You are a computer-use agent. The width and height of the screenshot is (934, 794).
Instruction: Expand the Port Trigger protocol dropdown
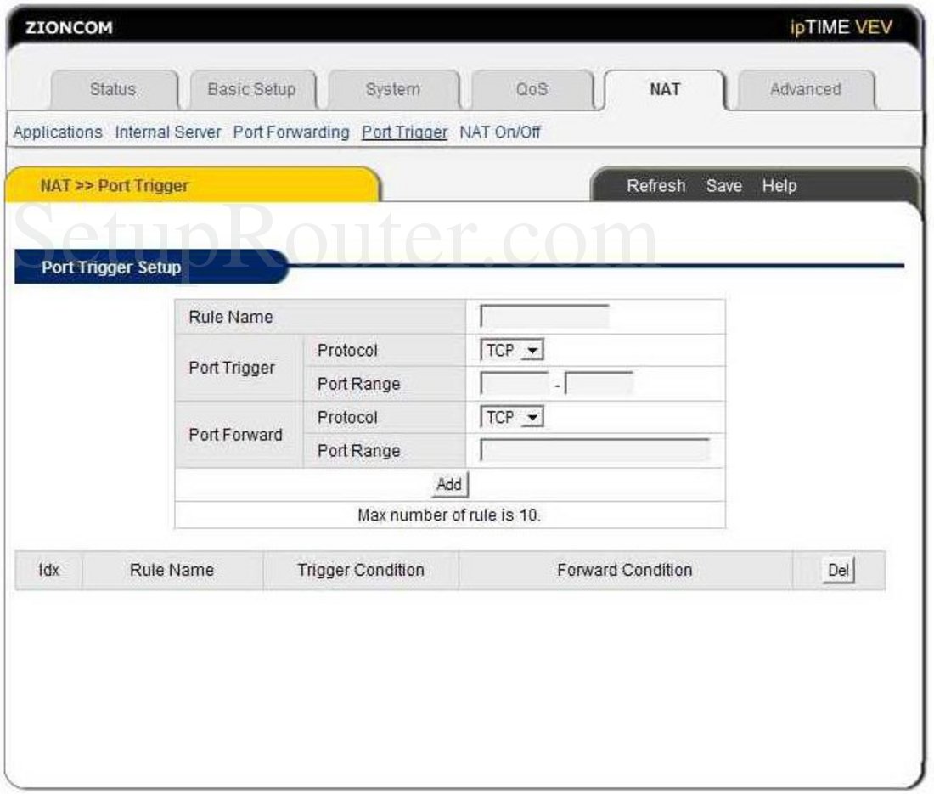tap(513, 350)
